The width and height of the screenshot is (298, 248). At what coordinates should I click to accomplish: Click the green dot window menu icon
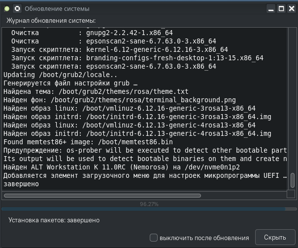7,9
